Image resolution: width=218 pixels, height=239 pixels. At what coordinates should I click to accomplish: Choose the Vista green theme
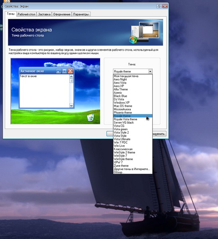(x=133, y=129)
